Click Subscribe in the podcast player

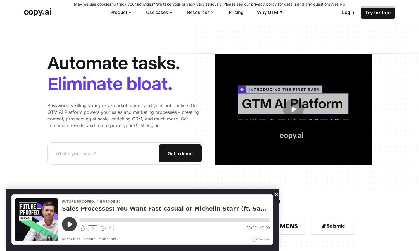71,239
